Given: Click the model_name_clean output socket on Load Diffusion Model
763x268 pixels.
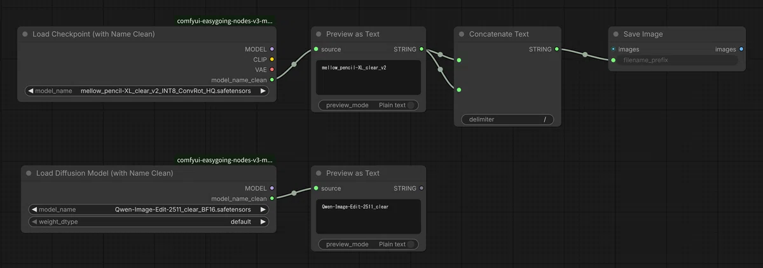Looking at the screenshot, I should coord(272,198).
